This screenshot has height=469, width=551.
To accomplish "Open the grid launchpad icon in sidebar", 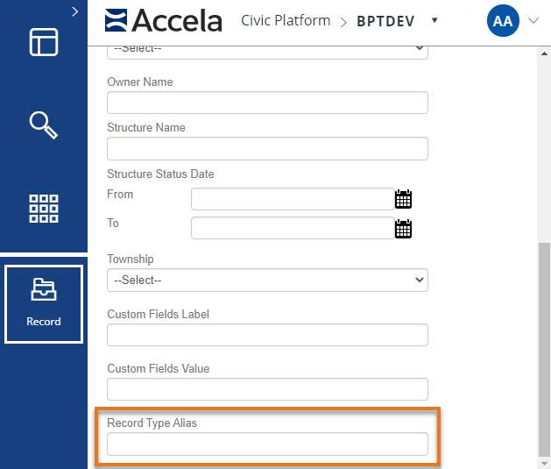I will [x=43, y=209].
